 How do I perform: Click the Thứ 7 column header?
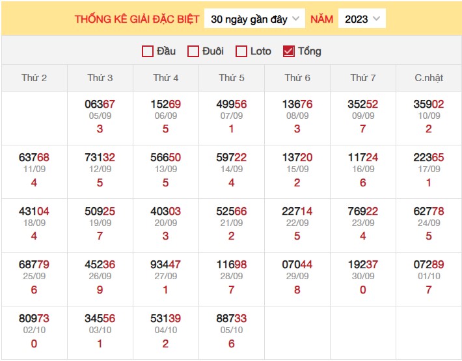[363, 78]
